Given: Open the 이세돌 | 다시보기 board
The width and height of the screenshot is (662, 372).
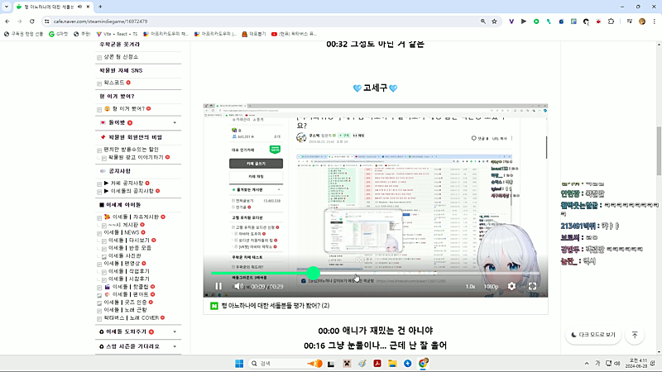Looking at the screenshot, I should 129,241.
